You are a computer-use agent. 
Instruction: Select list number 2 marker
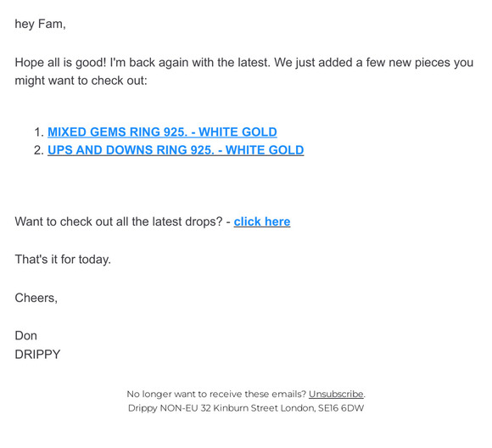[x=38, y=150]
